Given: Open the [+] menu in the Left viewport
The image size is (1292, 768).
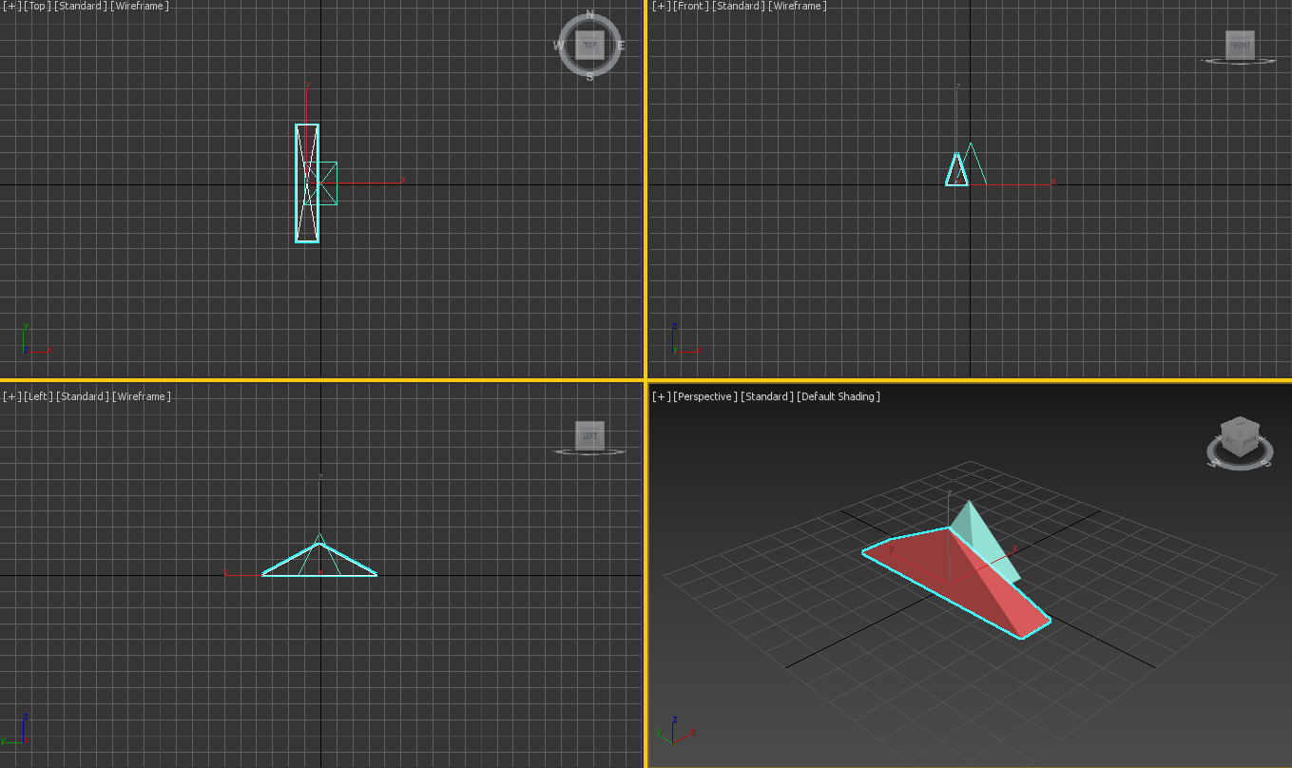Looking at the screenshot, I should (x=12, y=396).
